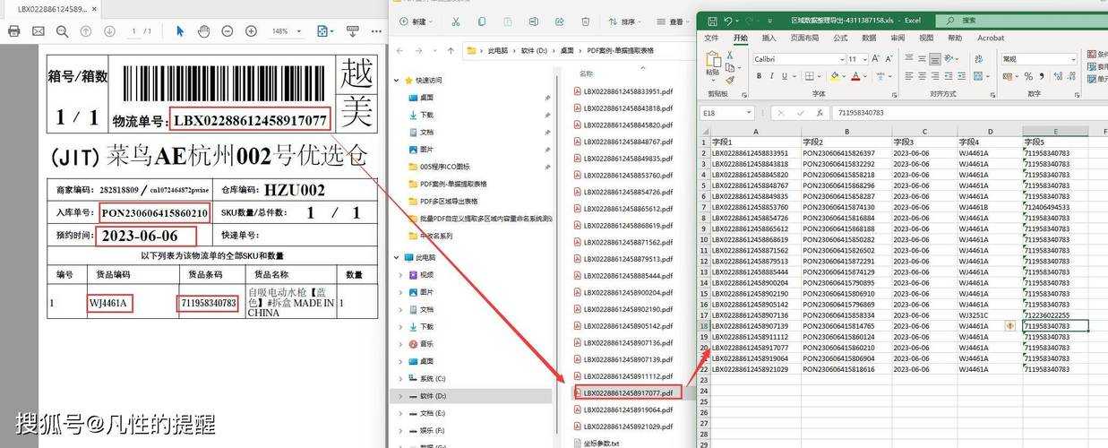This screenshot has height=448, width=1108.
Task: Click 此电脑 in Explorer address bar
Action: [x=498, y=51]
